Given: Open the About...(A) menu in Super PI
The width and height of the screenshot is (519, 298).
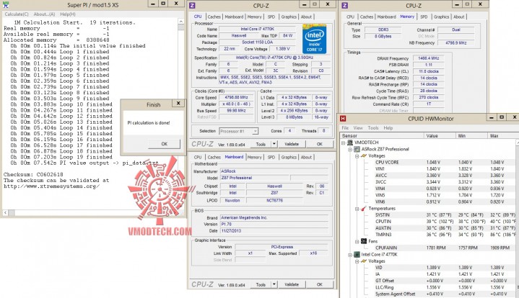Looking at the screenshot, I should point(44,14).
